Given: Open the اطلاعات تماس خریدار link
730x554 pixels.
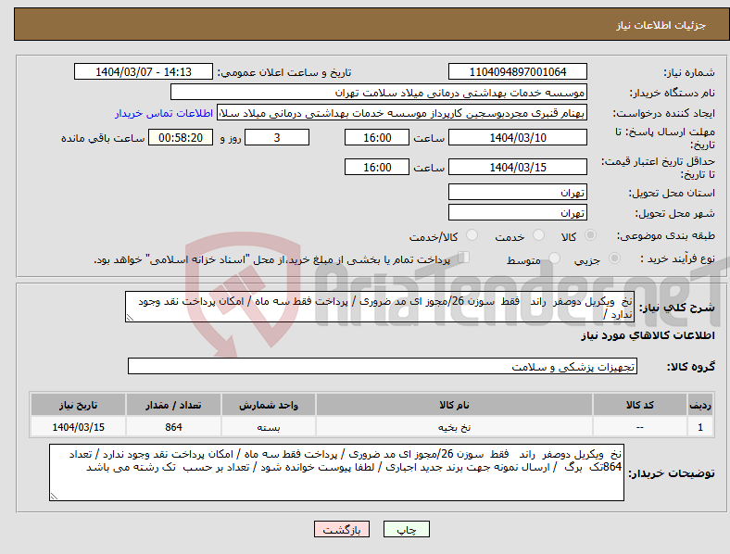Looking at the screenshot, I should (x=164, y=113).
